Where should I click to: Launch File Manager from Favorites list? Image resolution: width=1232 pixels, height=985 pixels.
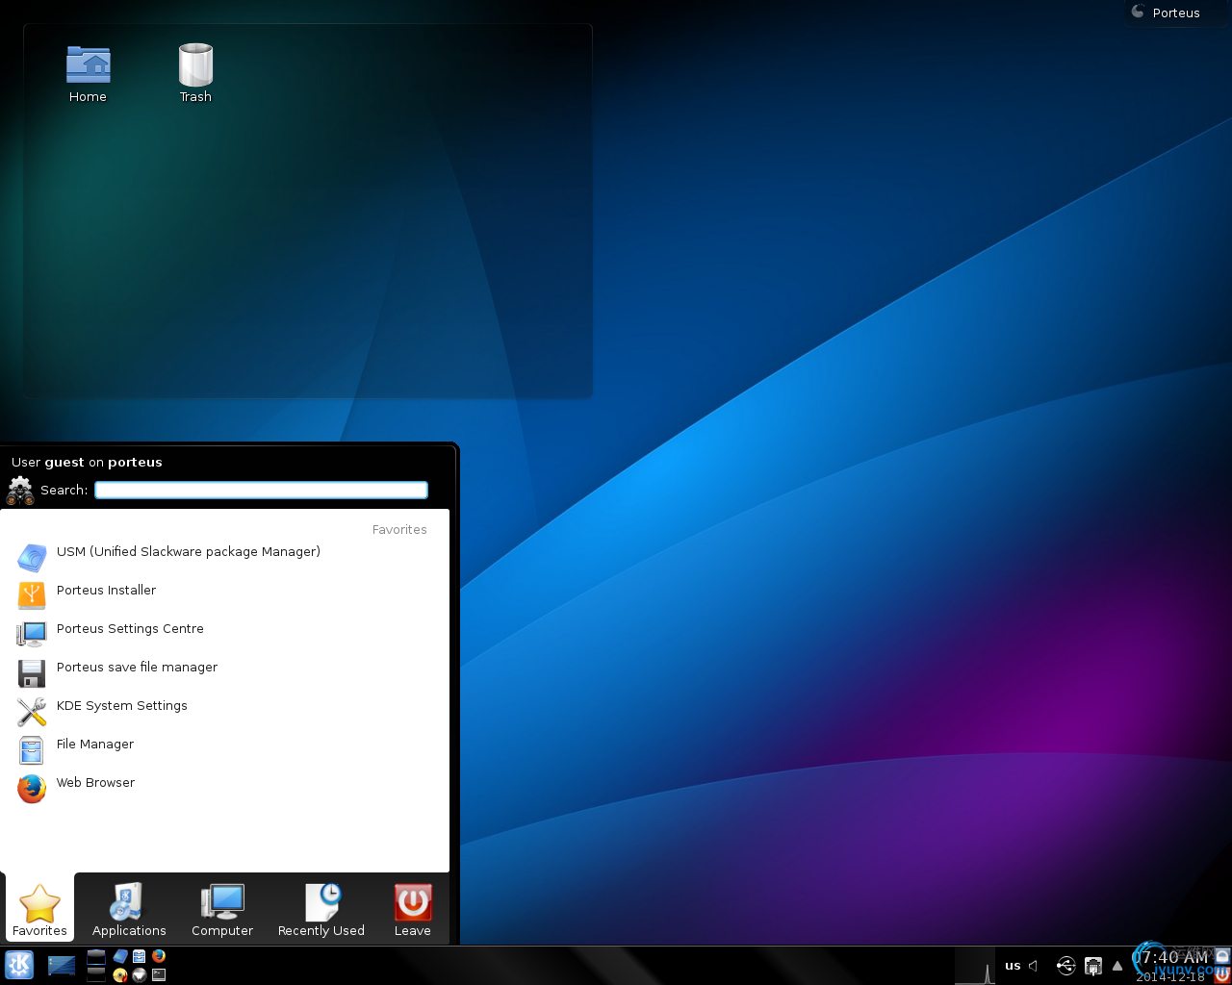pos(94,745)
